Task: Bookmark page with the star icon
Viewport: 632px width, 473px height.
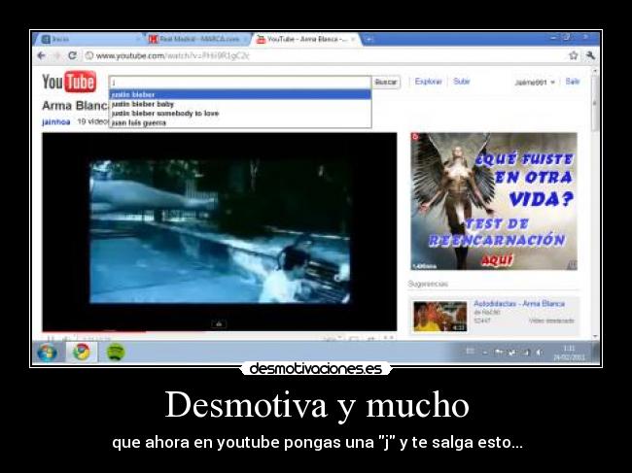Action: pyautogui.click(x=573, y=55)
